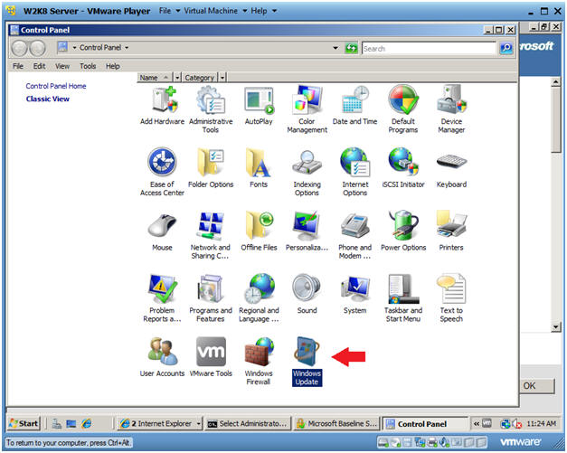Open Phone and Modem options
The height and width of the screenshot is (453, 567).
pos(354,235)
